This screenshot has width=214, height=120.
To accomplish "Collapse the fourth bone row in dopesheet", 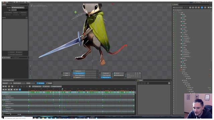I will (x=3, y=111).
